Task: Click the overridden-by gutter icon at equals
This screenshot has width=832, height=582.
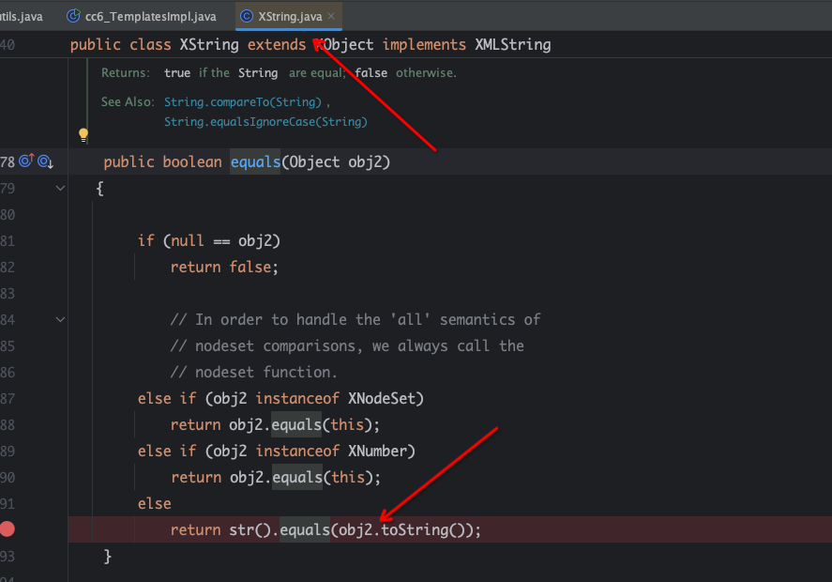Action: 45,161
